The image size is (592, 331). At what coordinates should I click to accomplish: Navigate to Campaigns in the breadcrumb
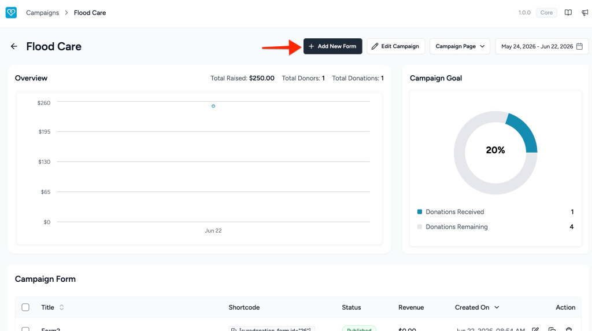coord(42,13)
